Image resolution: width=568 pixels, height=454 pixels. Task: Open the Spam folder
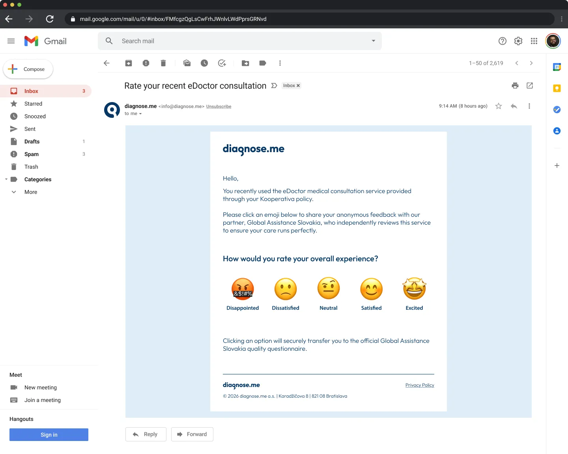pyautogui.click(x=46, y=154)
